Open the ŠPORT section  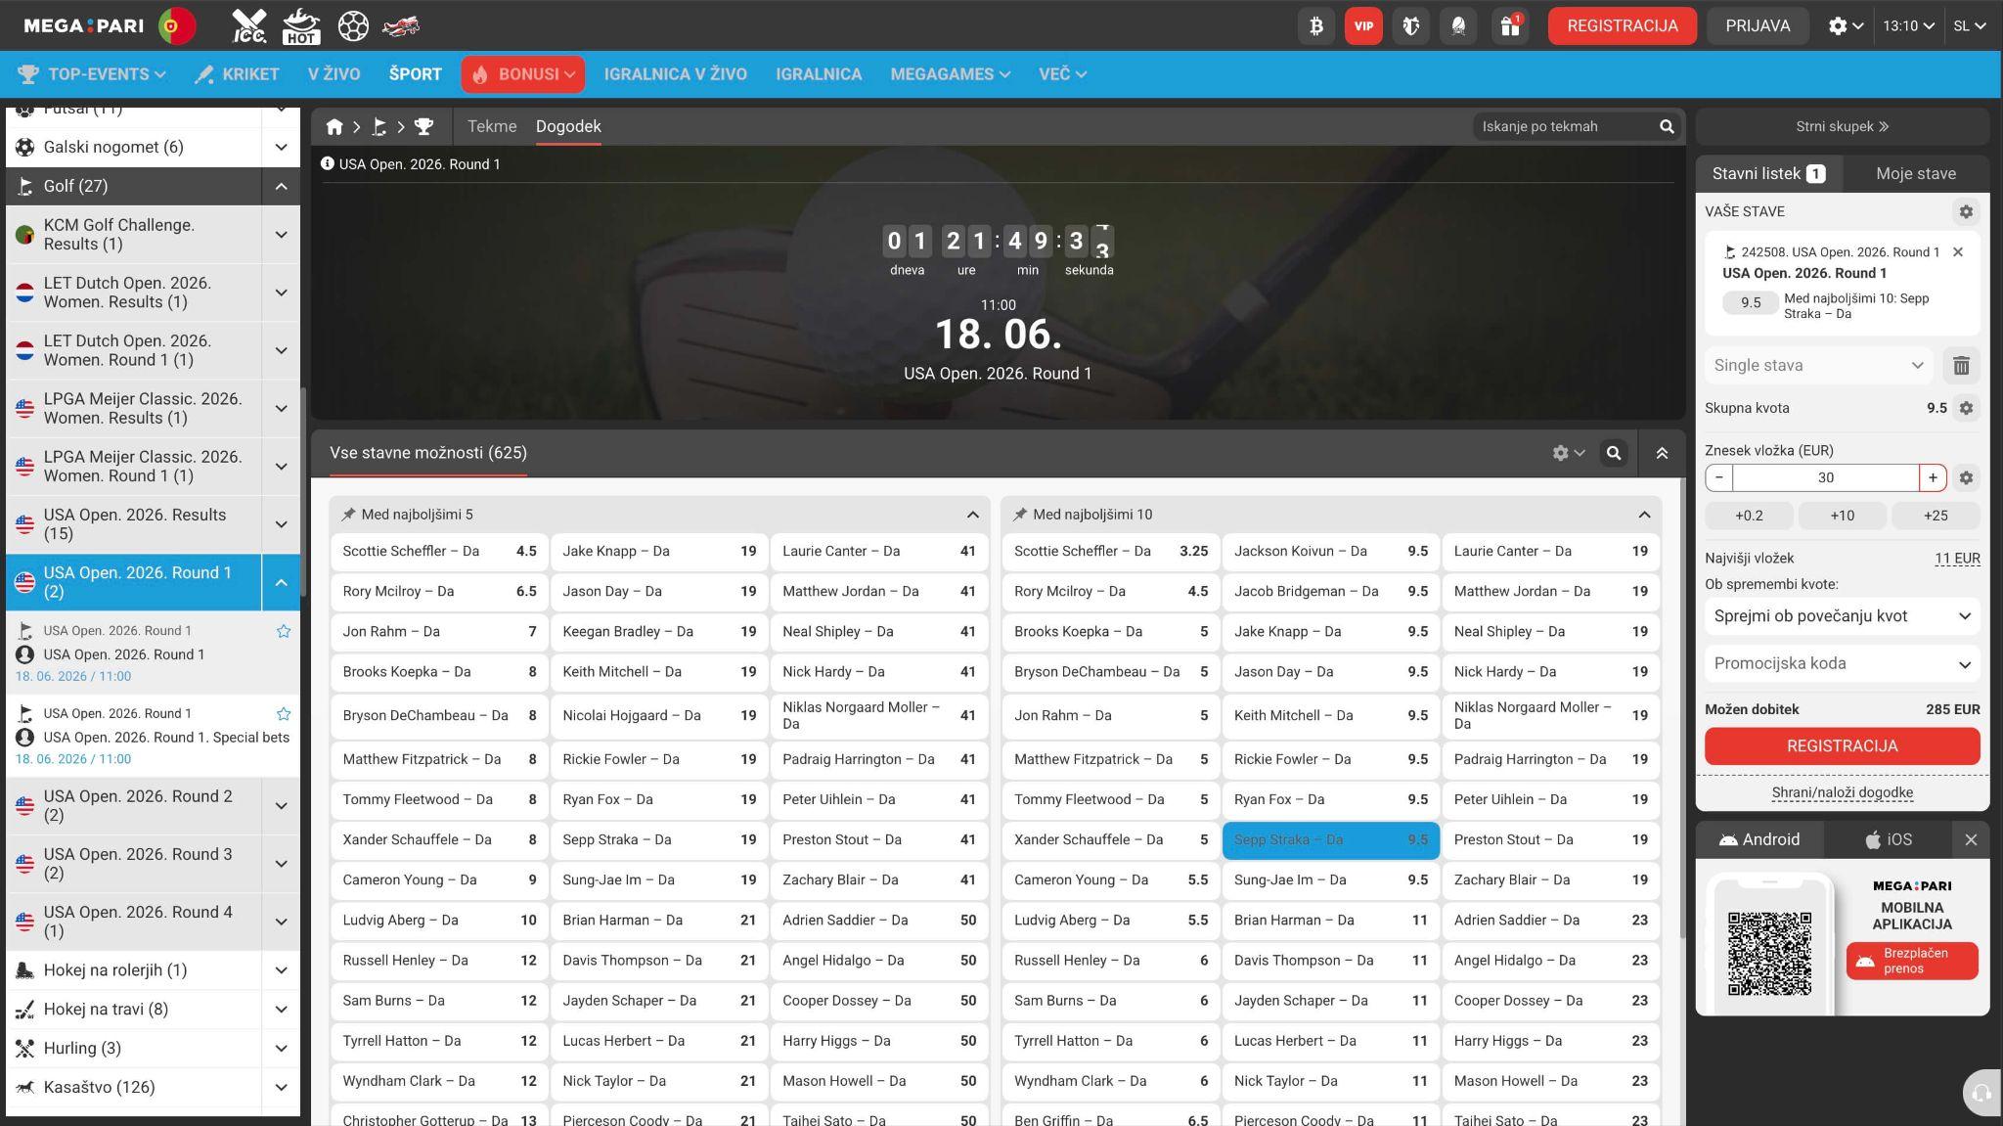[416, 74]
